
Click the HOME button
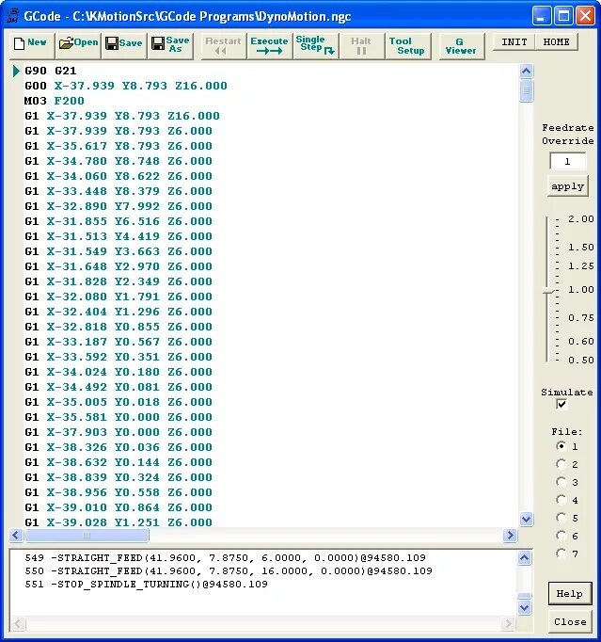[557, 41]
